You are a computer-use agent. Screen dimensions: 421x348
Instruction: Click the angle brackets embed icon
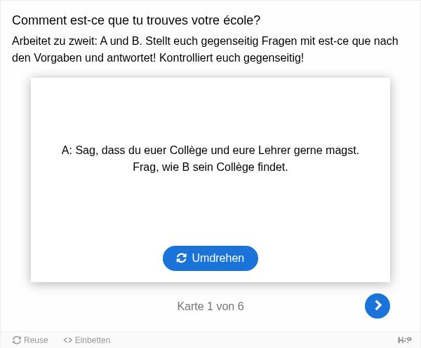tap(67, 340)
